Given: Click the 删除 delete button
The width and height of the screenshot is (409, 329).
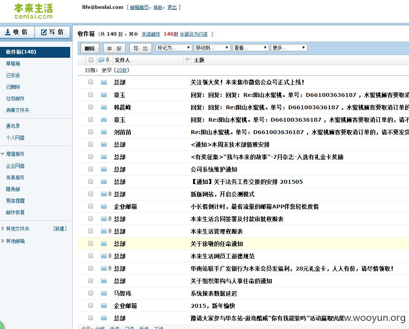Looking at the screenshot, I should tap(90, 48).
